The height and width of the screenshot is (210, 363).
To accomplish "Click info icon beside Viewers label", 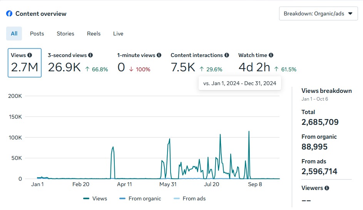I will [x=327, y=188].
